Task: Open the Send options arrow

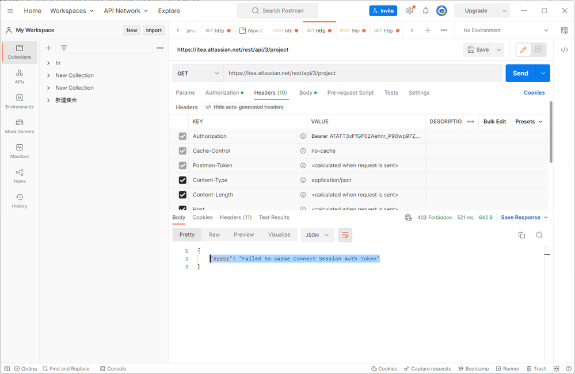Action: click(543, 74)
